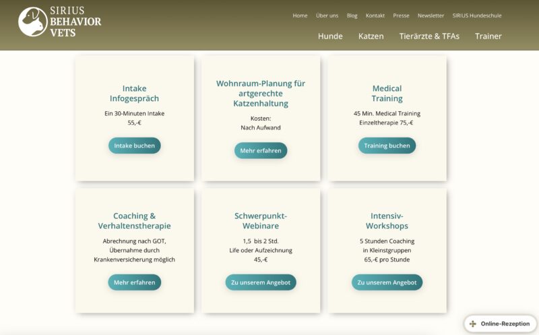Expand the Hunde main navigation menu
This screenshot has height=335, width=539.
point(330,36)
